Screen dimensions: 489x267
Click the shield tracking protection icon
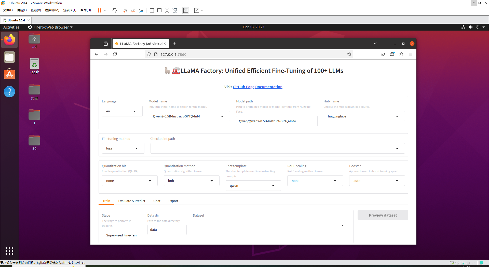point(149,54)
